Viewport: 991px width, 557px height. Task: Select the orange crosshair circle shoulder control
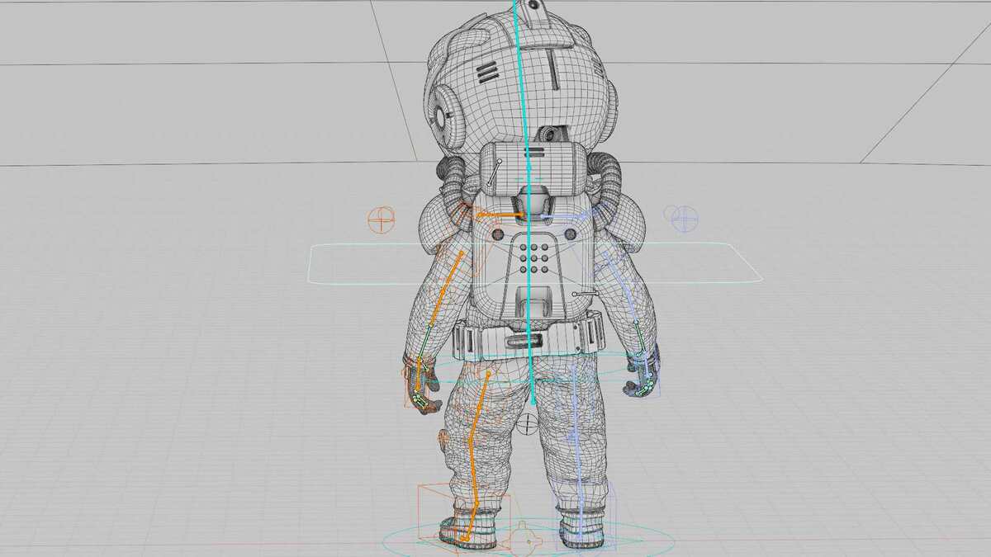pyautogui.click(x=381, y=220)
